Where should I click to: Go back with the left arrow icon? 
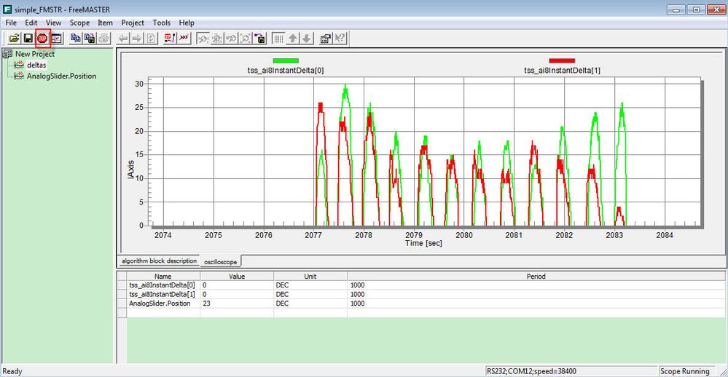pos(123,38)
